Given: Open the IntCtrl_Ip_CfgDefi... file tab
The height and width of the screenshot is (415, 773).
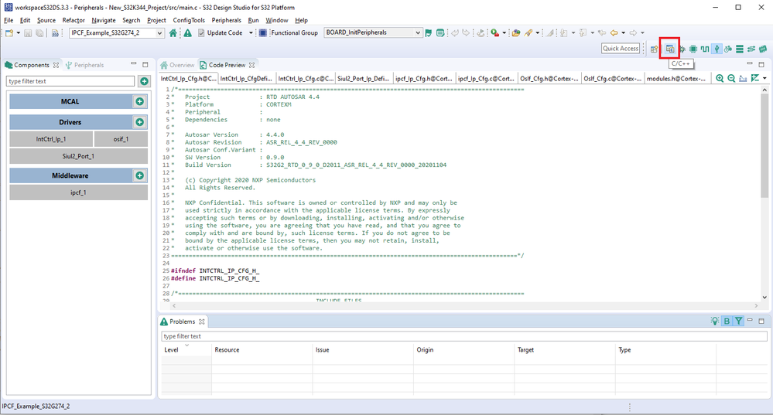Looking at the screenshot, I should coord(246,78).
